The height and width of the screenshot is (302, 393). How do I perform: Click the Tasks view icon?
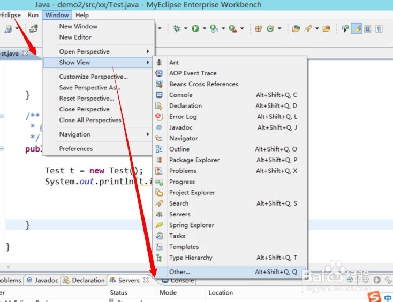(x=159, y=236)
